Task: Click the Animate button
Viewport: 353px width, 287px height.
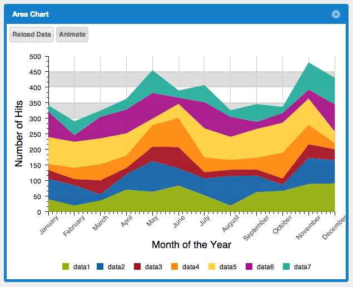Action: click(x=72, y=34)
